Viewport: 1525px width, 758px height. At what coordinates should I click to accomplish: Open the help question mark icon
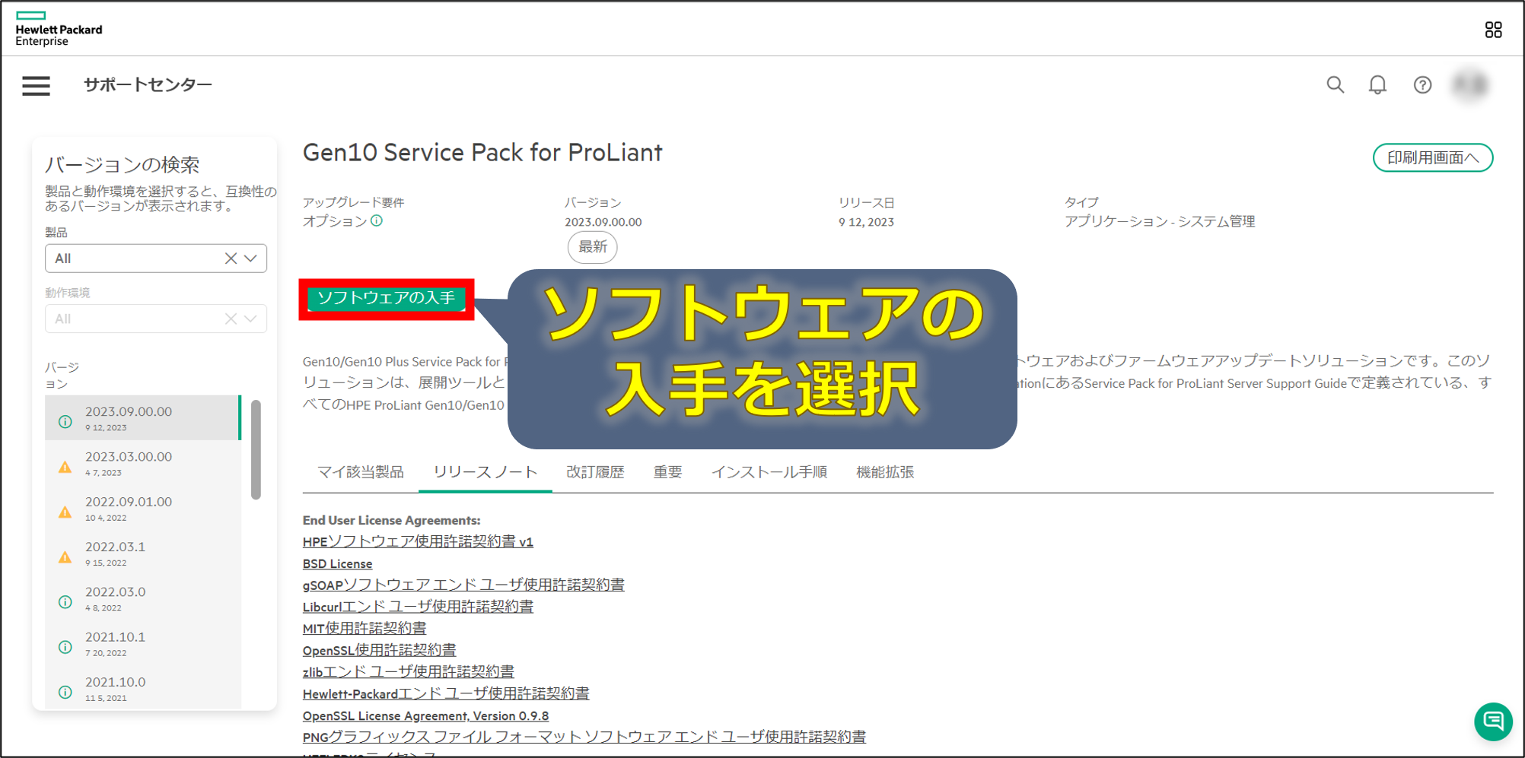(1422, 84)
